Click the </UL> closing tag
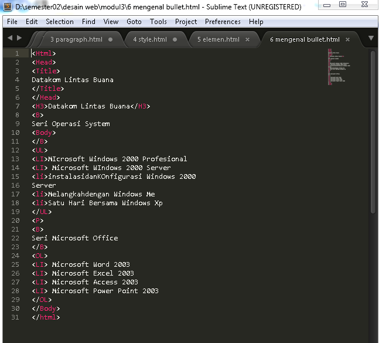The width and height of the screenshot is (379, 343). point(42,212)
